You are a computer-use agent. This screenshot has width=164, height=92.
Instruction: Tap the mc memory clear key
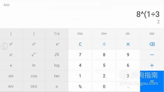pyautogui.click(x=80, y=34)
